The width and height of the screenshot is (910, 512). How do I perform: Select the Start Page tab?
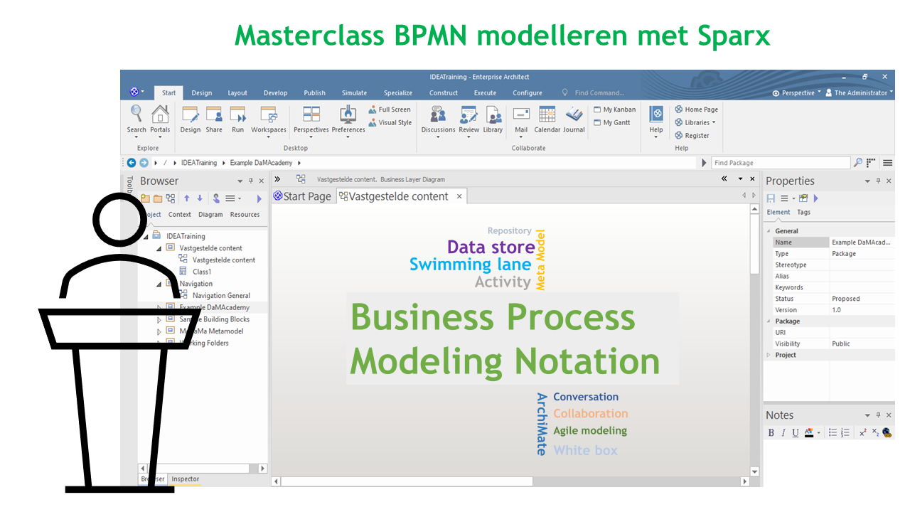pyautogui.click(x=302, y=196)
